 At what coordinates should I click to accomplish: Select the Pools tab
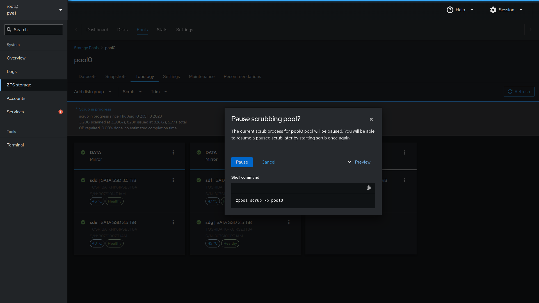tap(142, 30)
